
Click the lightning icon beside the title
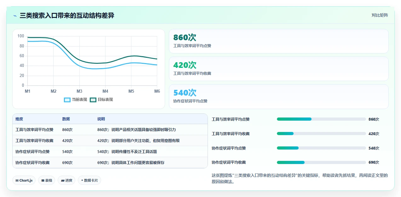pyautogui.click(x=15, y=16)
